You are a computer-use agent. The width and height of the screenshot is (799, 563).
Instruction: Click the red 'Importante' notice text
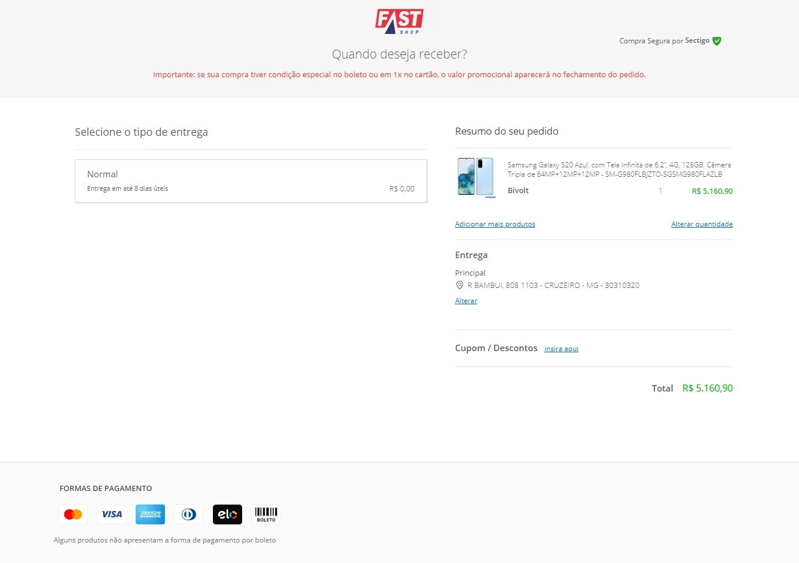pyautogui.click(x=399, y=75)
